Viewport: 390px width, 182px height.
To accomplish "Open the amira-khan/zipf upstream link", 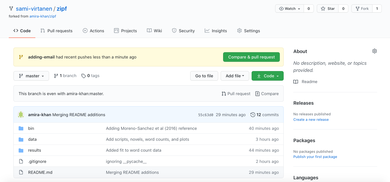I will [43, 16].
